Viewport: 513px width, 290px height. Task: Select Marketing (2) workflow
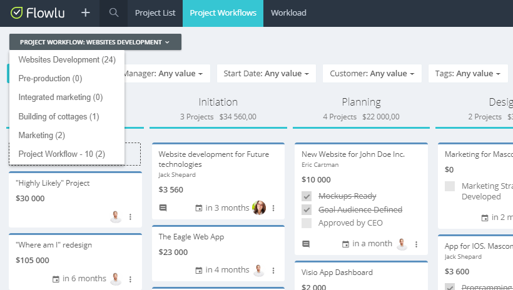[x=67, y=135]
